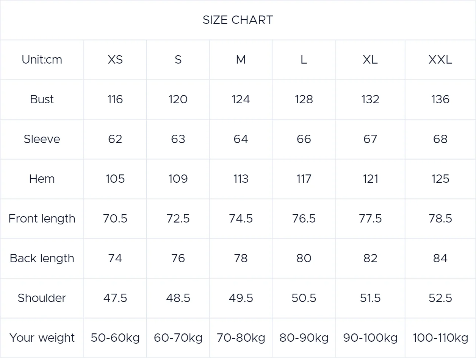Select the XXL column header
476x358 pixels.
[x=440, y=60]
